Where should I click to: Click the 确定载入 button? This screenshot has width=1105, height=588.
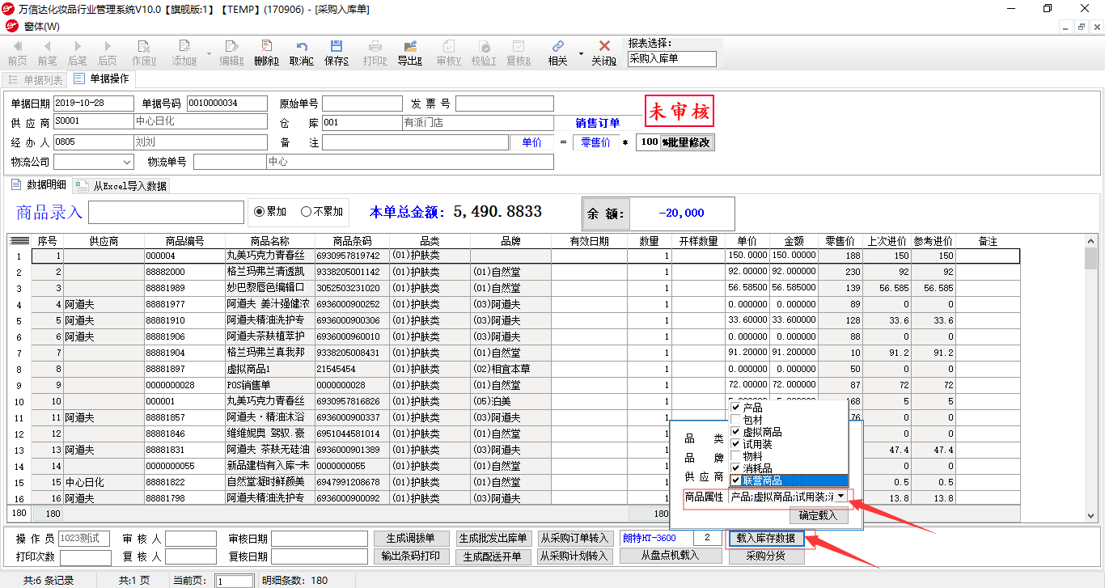(819, 515)
